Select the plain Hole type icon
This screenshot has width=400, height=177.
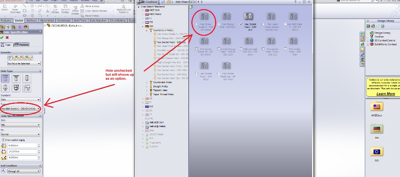tap(27, 78)
